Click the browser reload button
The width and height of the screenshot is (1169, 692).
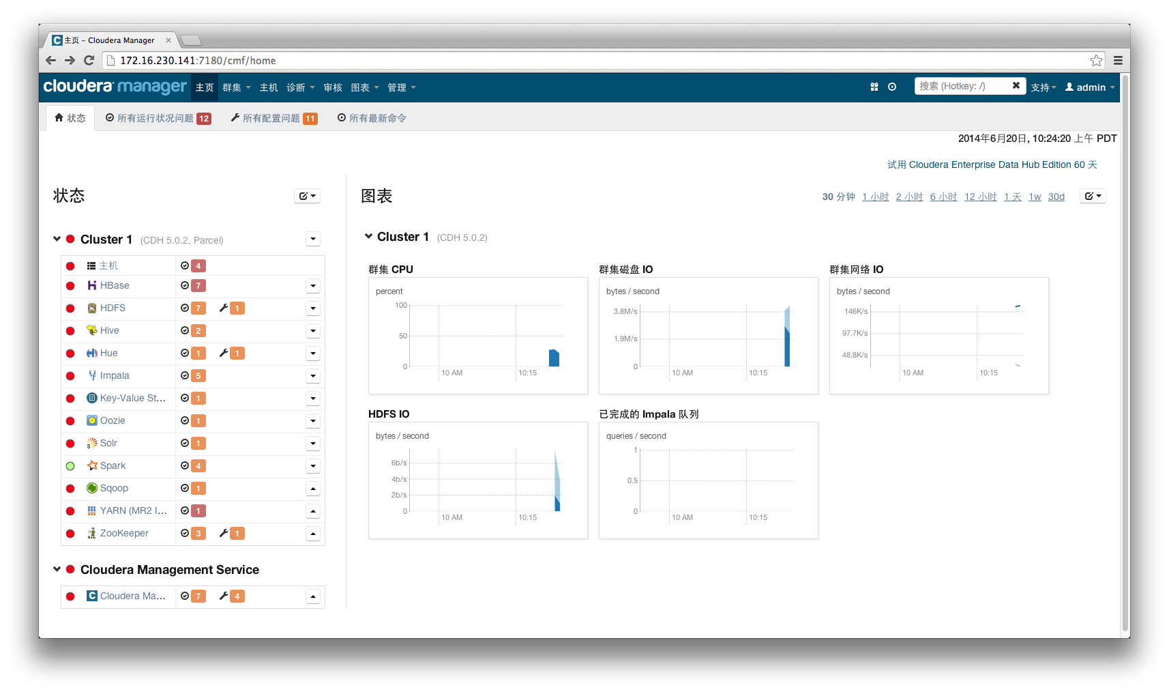[89, 60]
